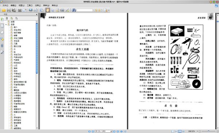219x133 pixels.
Task: Collapse the 目录 bookmark tree node
Action: click(x=6, y=24)
